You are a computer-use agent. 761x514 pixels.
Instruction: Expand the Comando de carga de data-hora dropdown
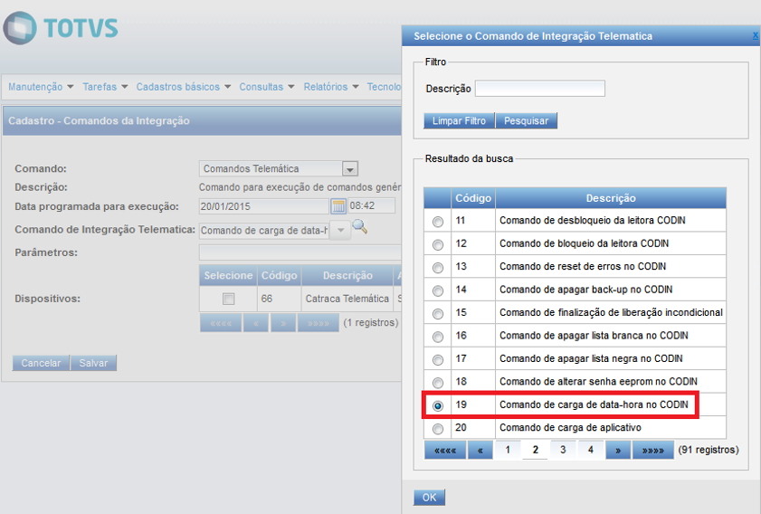pyautogui.click(x=341, y=230)
